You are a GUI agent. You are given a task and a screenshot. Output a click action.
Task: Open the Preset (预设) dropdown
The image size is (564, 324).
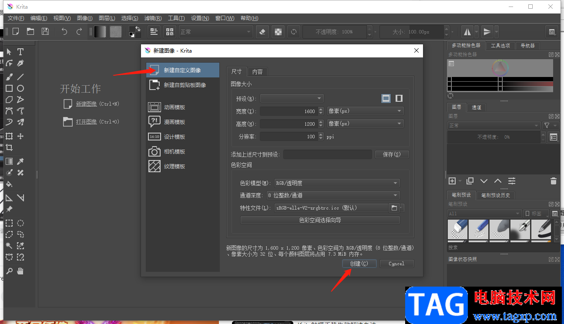click(x=292, y=98)
